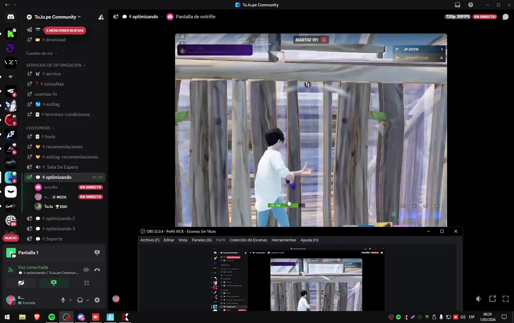
Task: Open Vista menu in OBS
Action: click(x=183, y=240)
